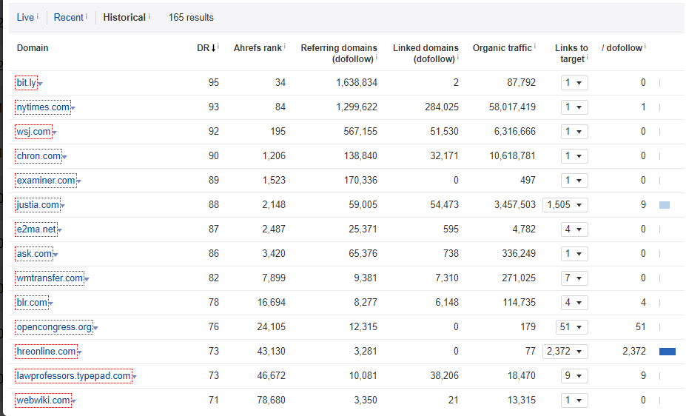This screenshot has height=416, width=686.
Task: Sort by Links to target header
Action: [571, 53]
